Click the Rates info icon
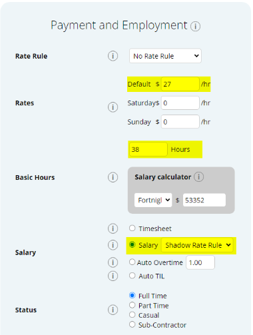This screenshot has height=335, width=253. coord(113,107)
